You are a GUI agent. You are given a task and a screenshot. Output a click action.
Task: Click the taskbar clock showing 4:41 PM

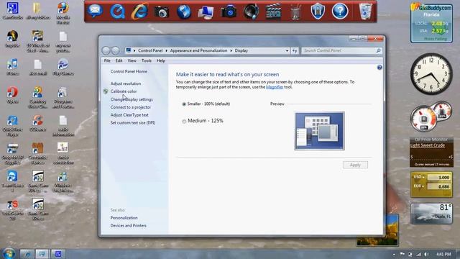(443, 254)
